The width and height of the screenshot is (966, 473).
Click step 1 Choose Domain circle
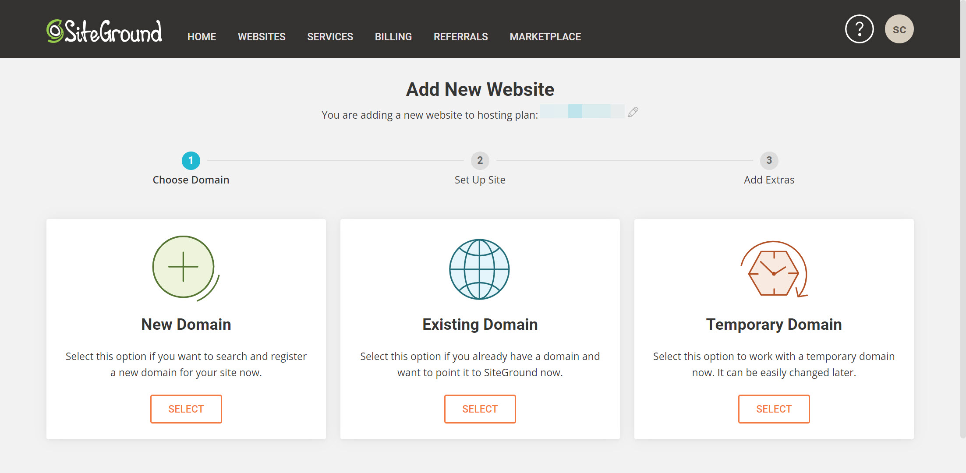(191, 161)
